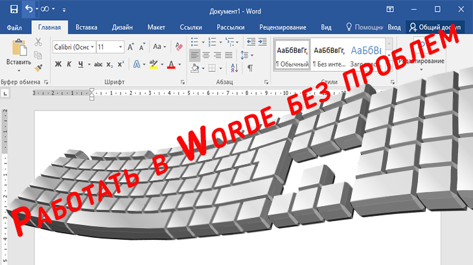The width and height of the screenshot is (473, 265).
Task: Activate the Format Painter brush
Action: tap(38, 69)
